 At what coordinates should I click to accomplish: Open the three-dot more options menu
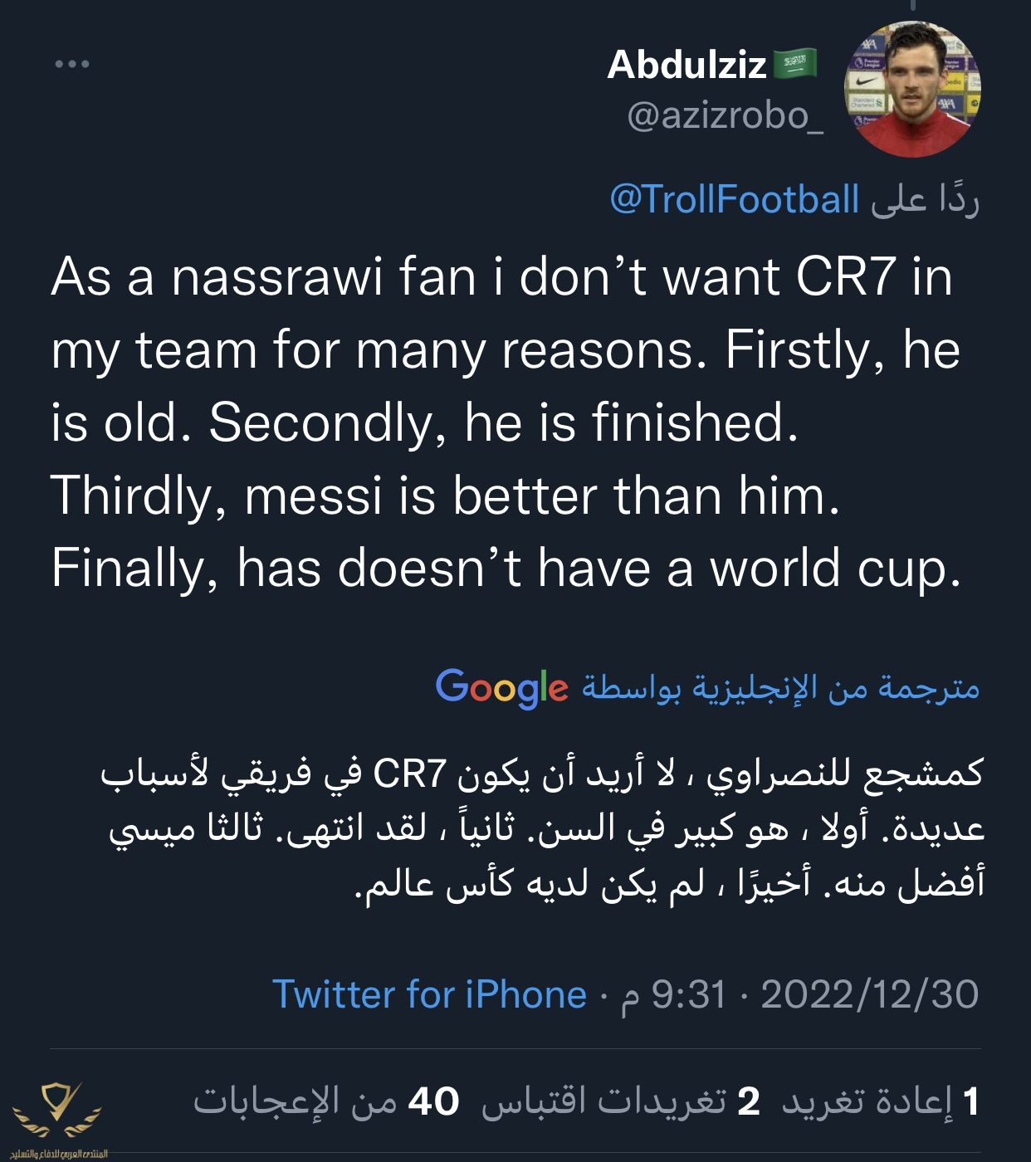click(x=72, y=64)
